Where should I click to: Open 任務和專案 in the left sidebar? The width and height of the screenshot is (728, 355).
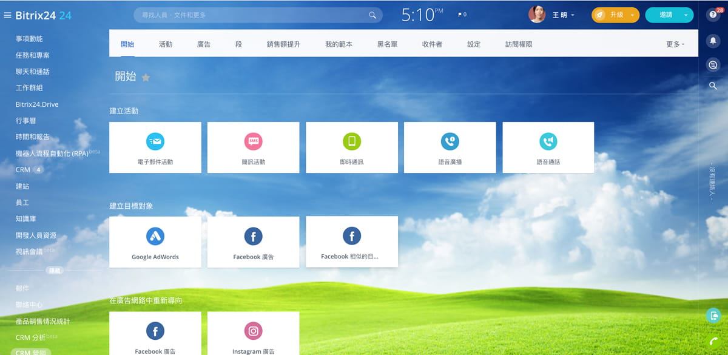[x=33, y=55]
